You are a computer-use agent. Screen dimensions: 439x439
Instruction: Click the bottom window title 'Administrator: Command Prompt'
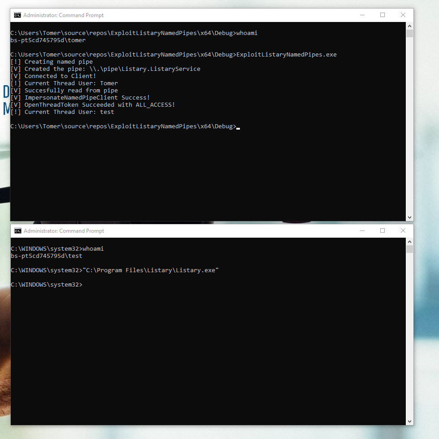[x=64, y=230]
